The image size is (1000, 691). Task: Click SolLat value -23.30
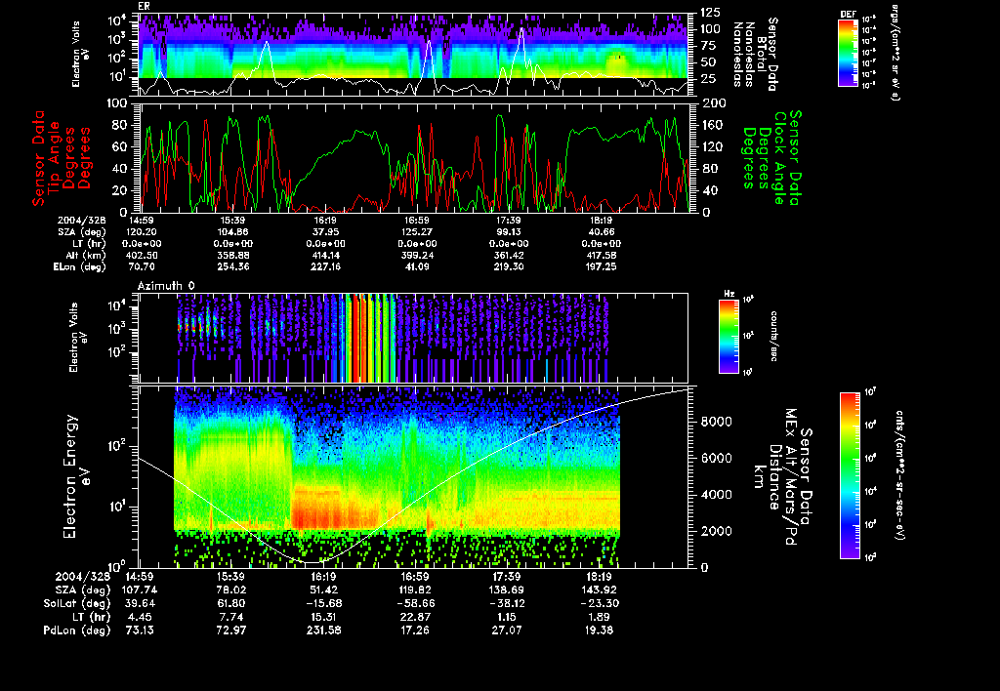599,603
